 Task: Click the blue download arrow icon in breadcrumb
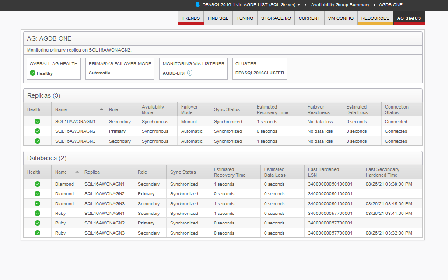(x=198, y=5)
